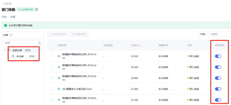Disable the 启用状态 toggle for EP.04
Image resolution: width=231 pixels, height=105 pixels.
tap(218, 100)
